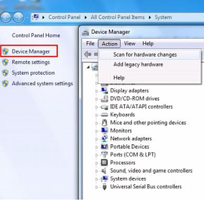Click the Action menu

(x=109, y=44)
